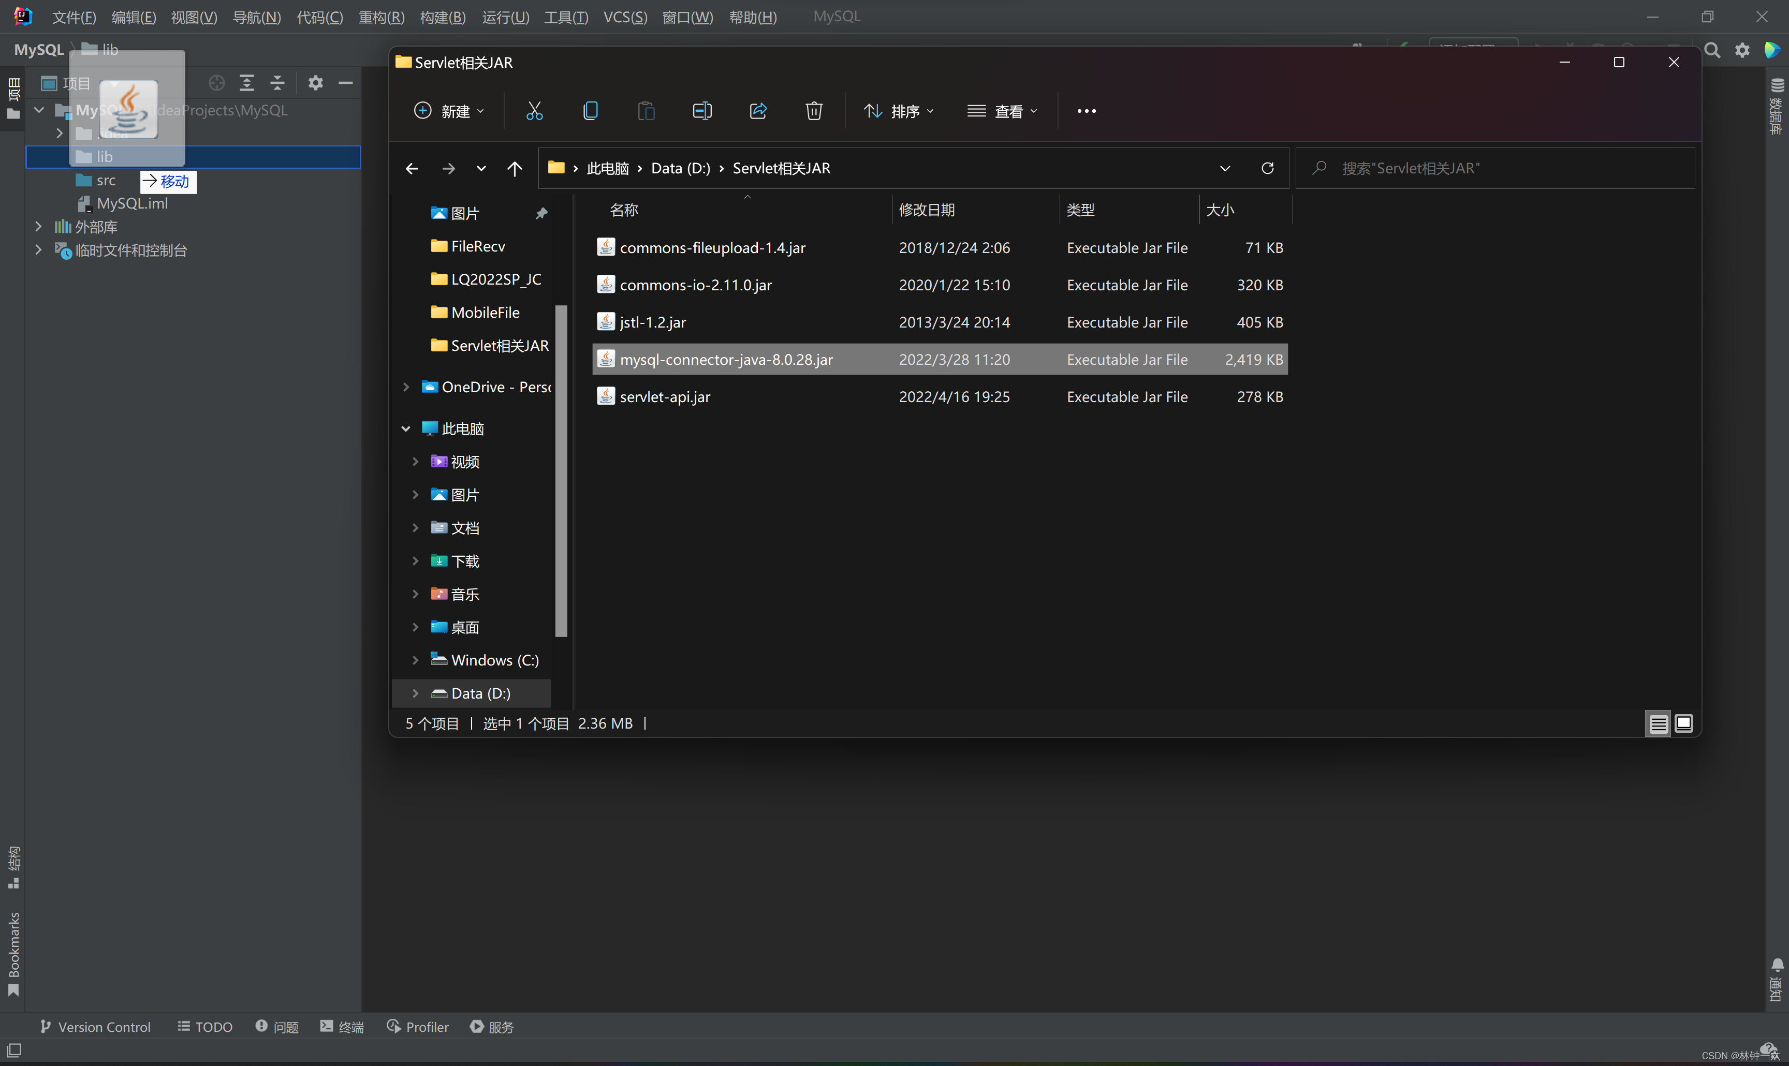Paste into the Servlet相关JAR folder
The image size is (1789, 1066).
[x=646, y=111]
